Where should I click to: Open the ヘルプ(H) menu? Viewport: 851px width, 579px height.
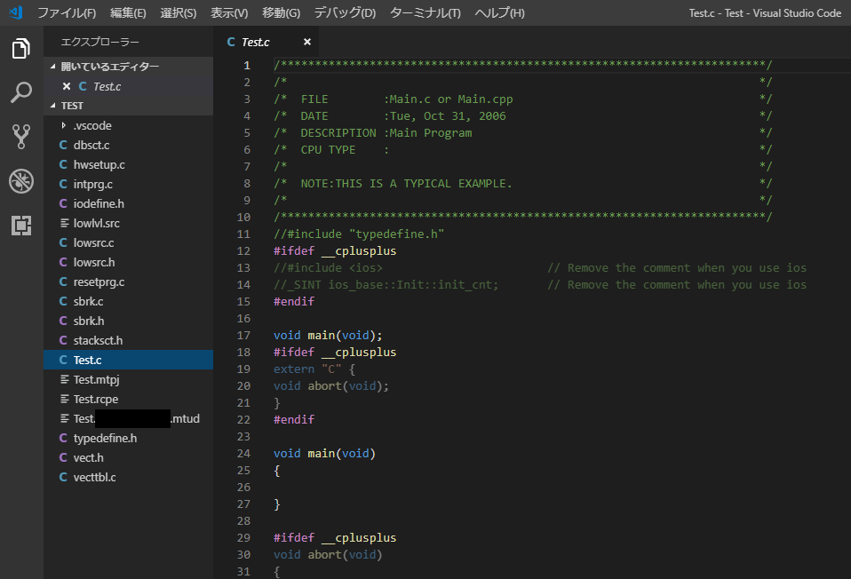click(499, 13)
